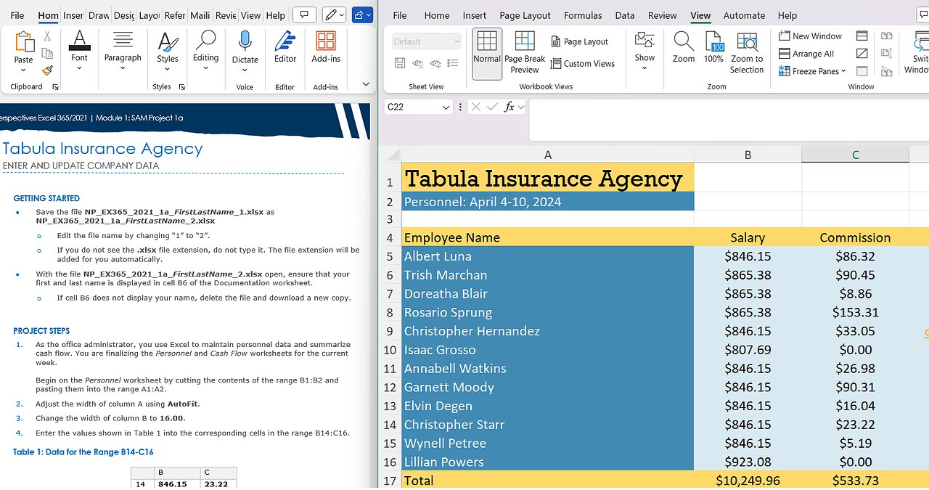
Task: Click the Commission header cell
Action: [x=855, y=237]
